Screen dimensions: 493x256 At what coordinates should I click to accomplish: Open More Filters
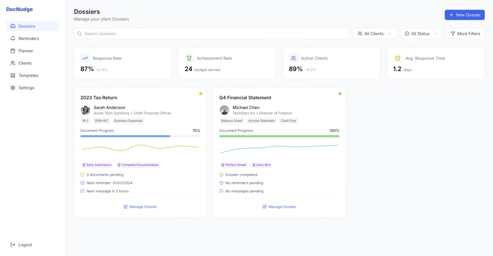466,34
